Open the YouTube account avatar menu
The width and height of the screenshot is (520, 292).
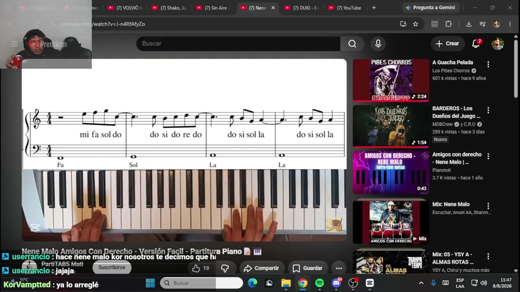pyautogui.click(x=498, y=44)
